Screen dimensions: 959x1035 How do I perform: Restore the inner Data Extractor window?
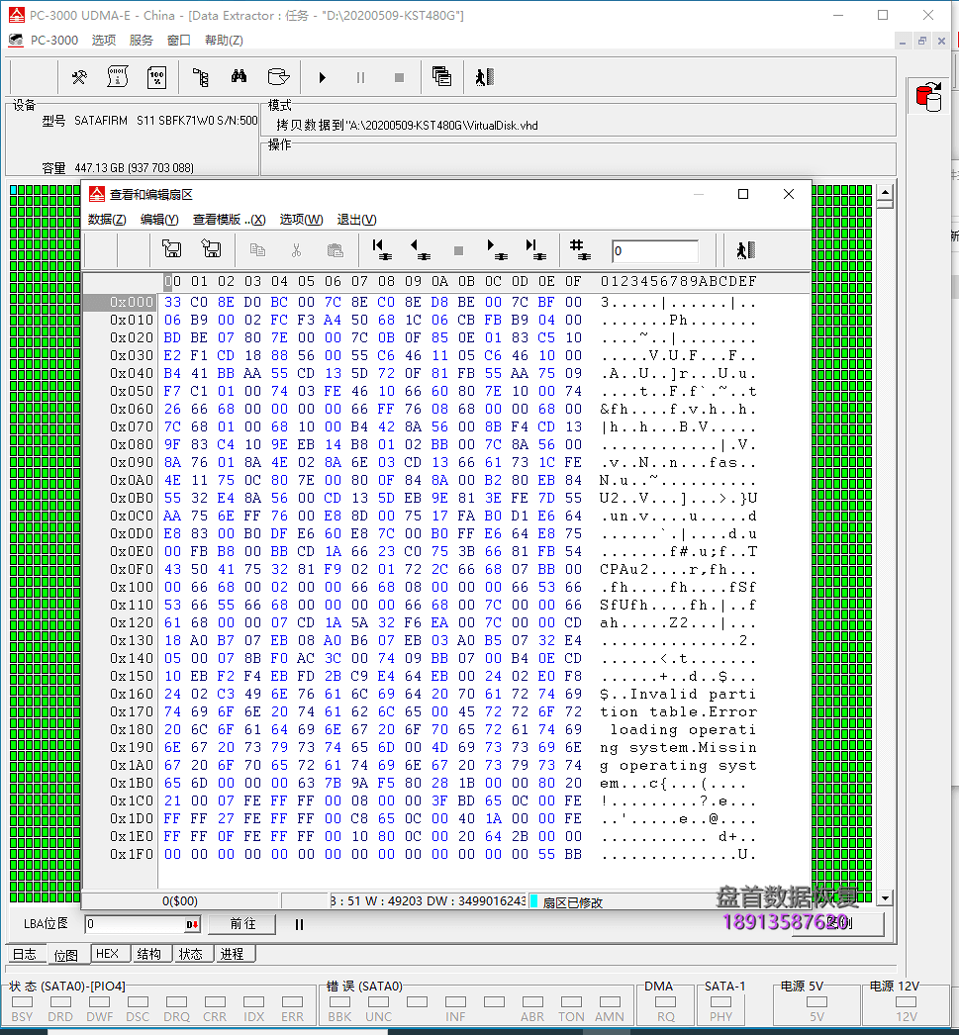point(922,41)
